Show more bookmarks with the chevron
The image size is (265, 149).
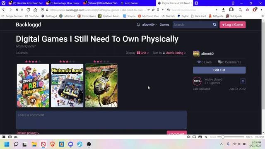click(263, 16)
